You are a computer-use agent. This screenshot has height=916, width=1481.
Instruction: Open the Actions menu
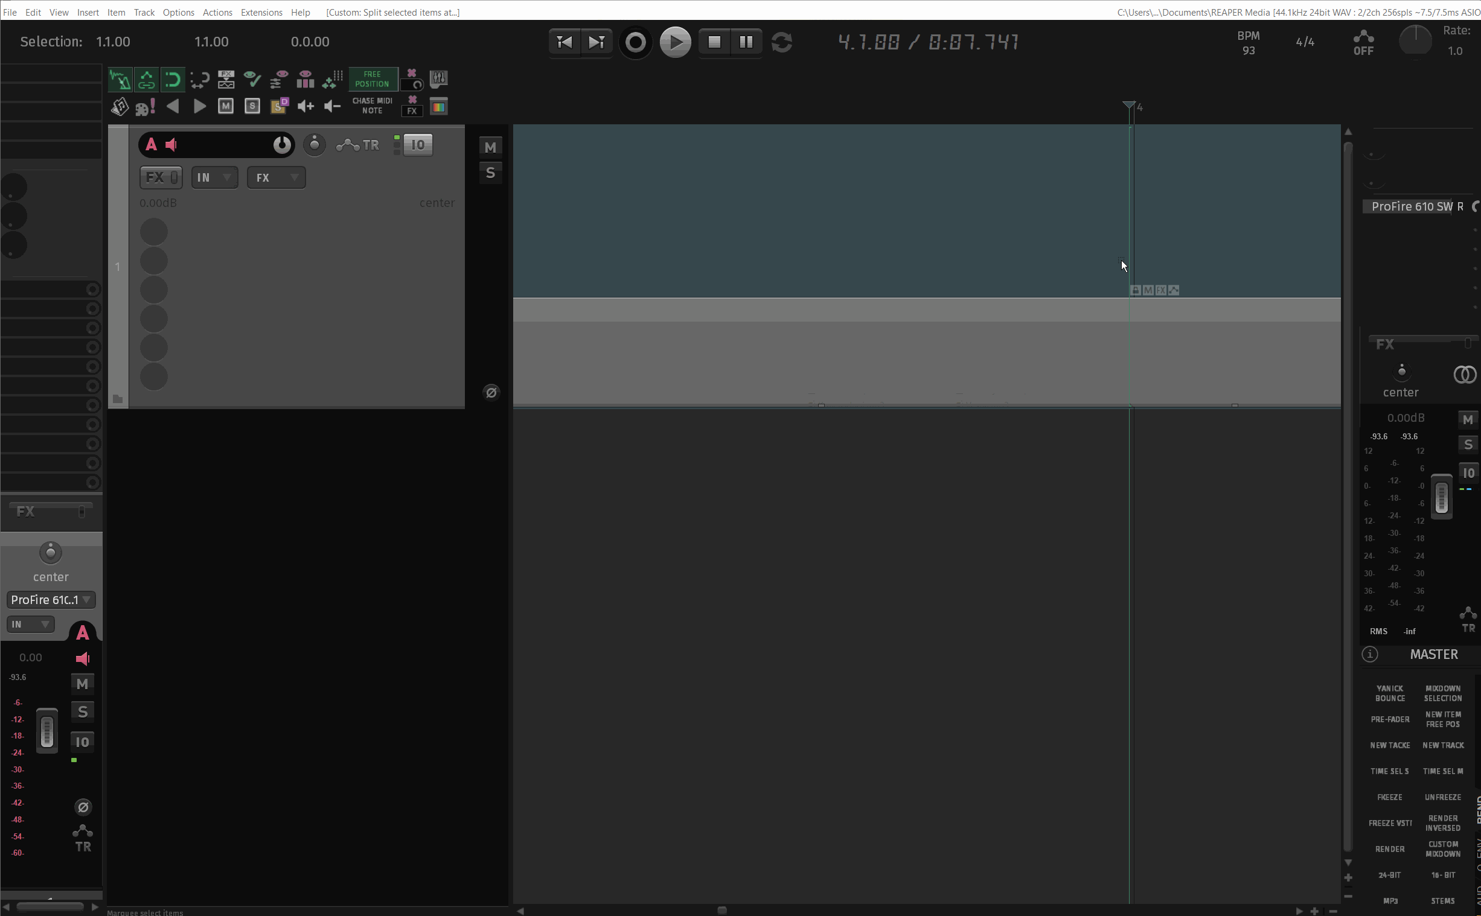pos(217,12)
